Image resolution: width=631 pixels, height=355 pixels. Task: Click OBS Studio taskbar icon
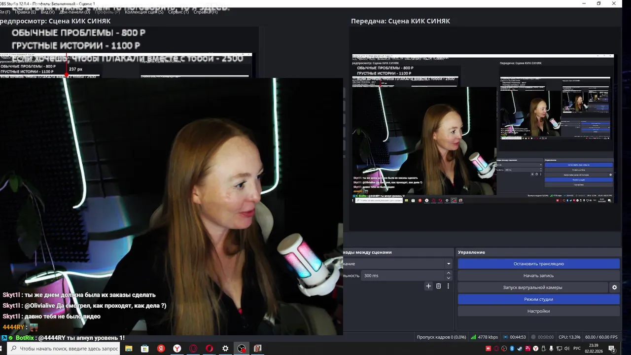click(242, 349)
